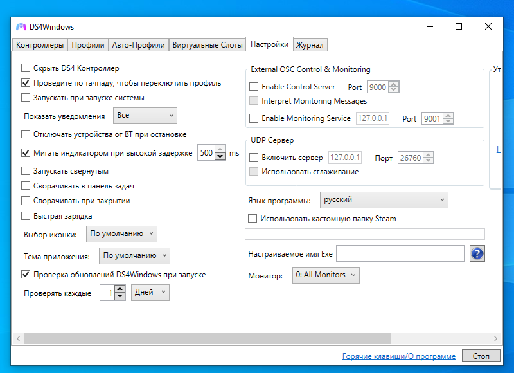Click the update interval field showing 1

[108, 293]
